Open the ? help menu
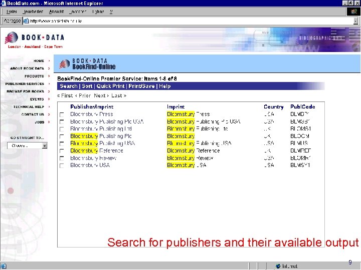 click(111, 11)
